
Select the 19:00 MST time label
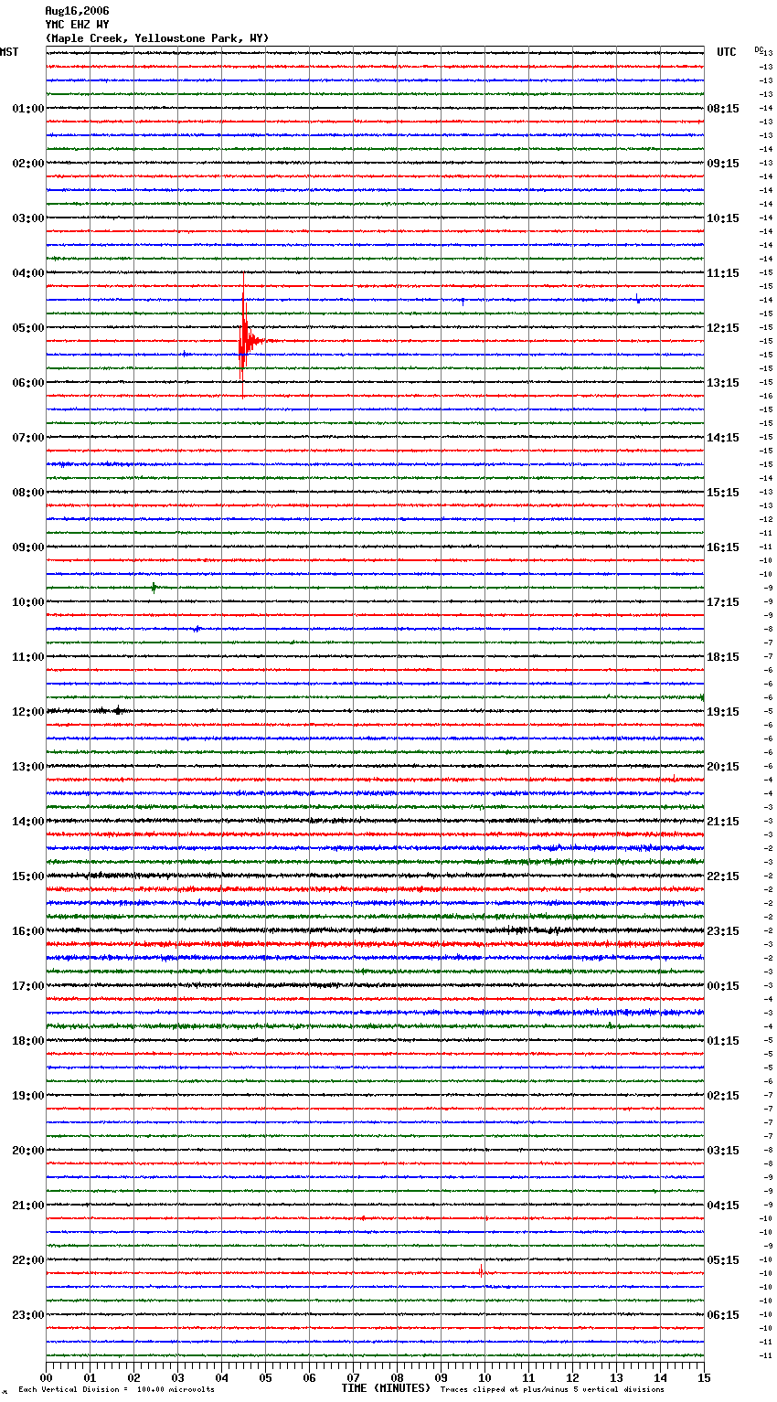28,1096
